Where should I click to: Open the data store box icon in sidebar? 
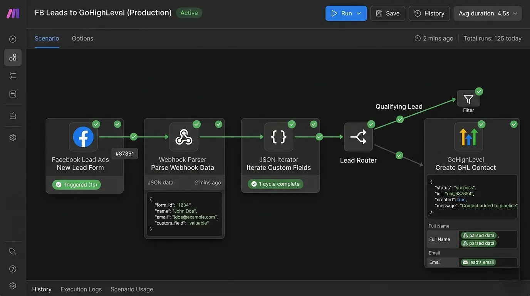pyautogui.click(x=13, y=94)
